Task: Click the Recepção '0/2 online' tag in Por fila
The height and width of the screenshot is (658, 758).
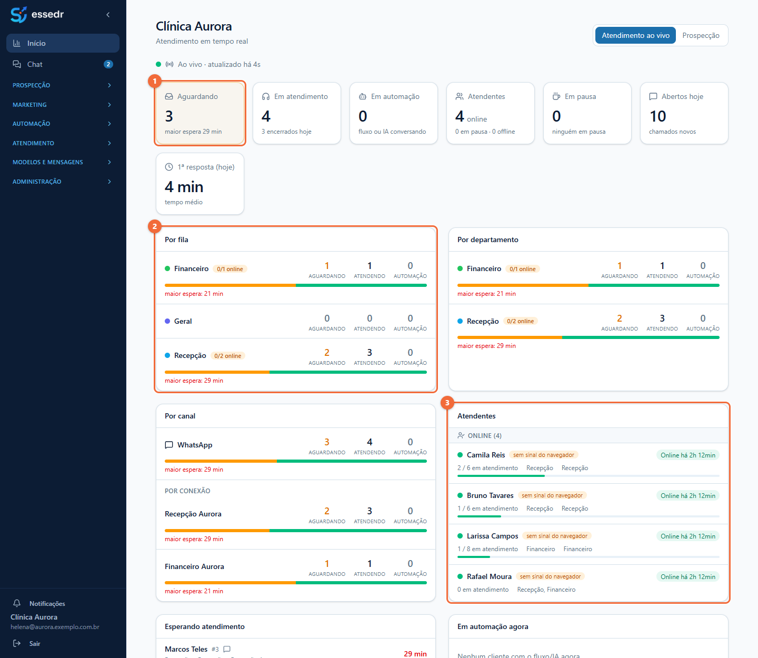Action: pos(228,356)
